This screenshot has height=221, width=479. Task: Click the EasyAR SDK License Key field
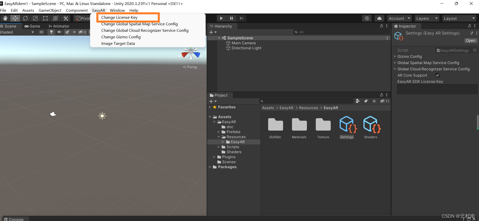pos(437,89)
